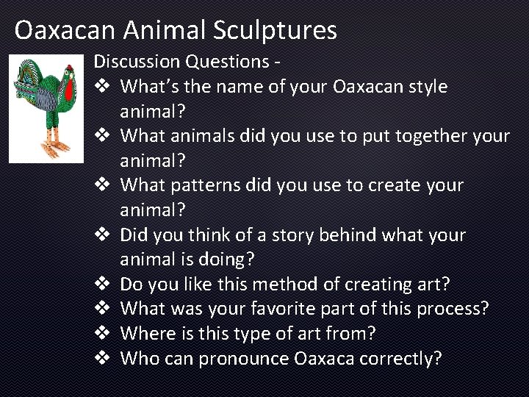Click the bullet beside 'What animals did you use'
The image size is (529, 397).
(x=103, y=135)
